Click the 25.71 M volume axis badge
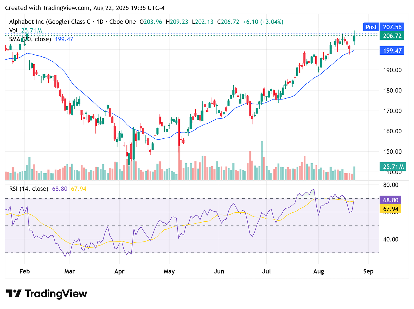Image resolution: width=414 pixels, height=309 pixels. pyautogui.click(x=393, y=166)
